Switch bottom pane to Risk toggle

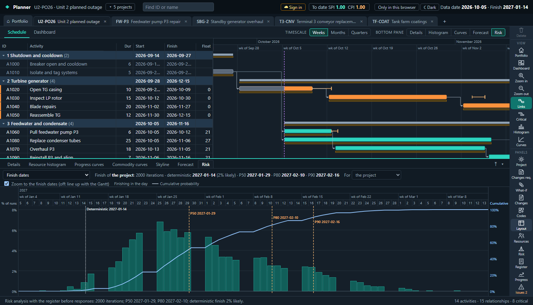tap(498, 32)
